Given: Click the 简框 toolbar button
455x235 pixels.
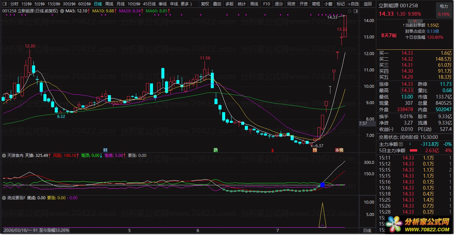Looking at the screenshot, I should coord(316,4).
